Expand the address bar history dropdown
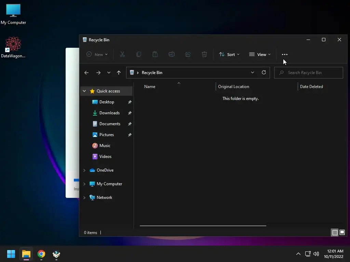Viewport: 350px width, 262px height. pos(253,72)
